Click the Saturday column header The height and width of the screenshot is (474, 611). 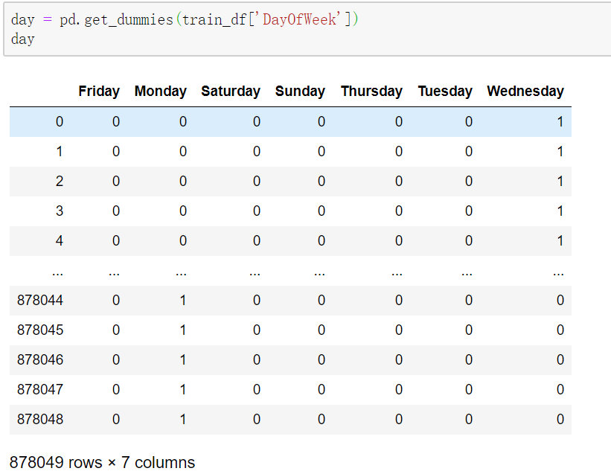pos(231,92)
